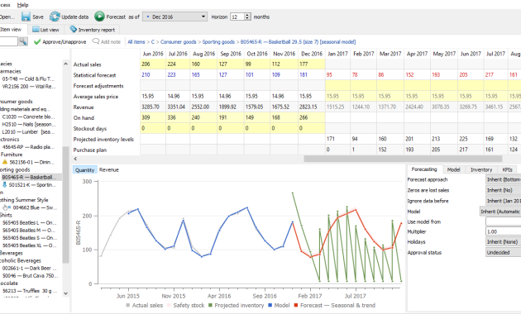
Task: Click the warning icon beside 562156-01 item
Action: point(5,162)
